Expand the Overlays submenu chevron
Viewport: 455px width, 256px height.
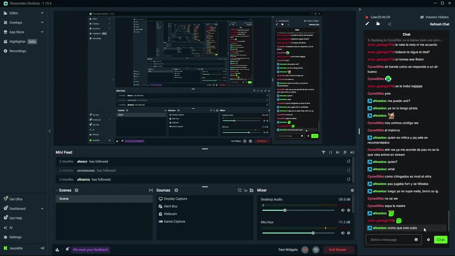[x=42, y=22]
